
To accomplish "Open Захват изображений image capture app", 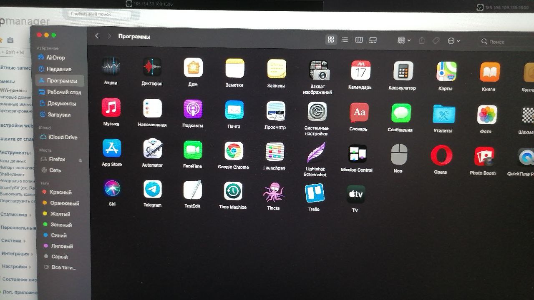I will (319, 70).
